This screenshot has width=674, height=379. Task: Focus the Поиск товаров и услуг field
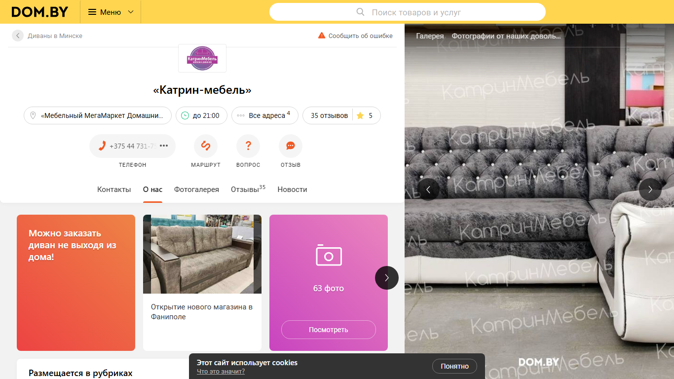click(x=407, y=12)
